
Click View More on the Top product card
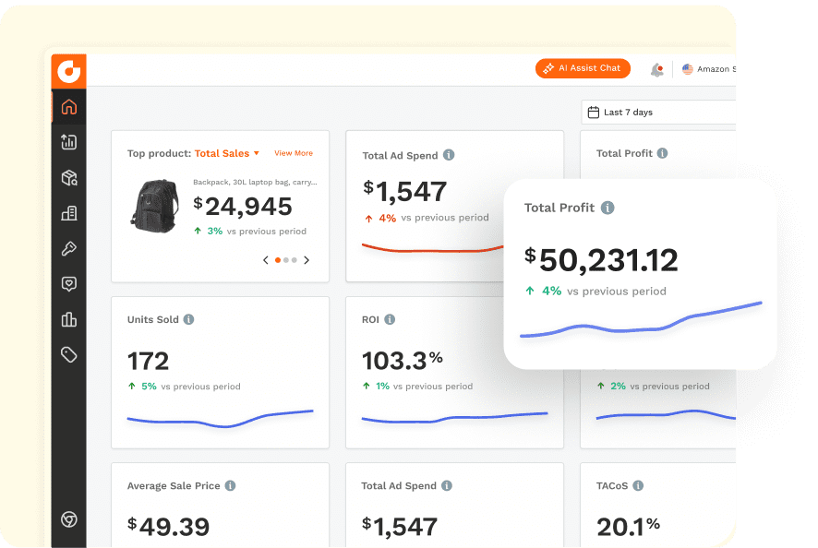pyautogui.click(x=294, y=153)
